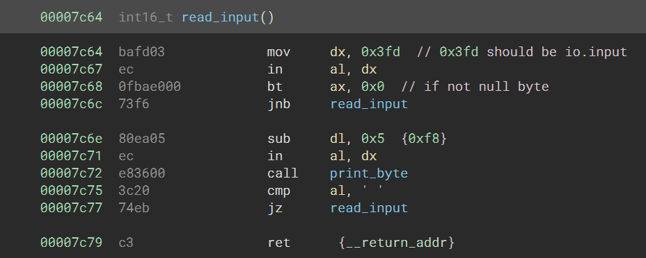Click address 00007c6c
The image size is (646, 258).
pyautogui.click(x=71, y=104)
